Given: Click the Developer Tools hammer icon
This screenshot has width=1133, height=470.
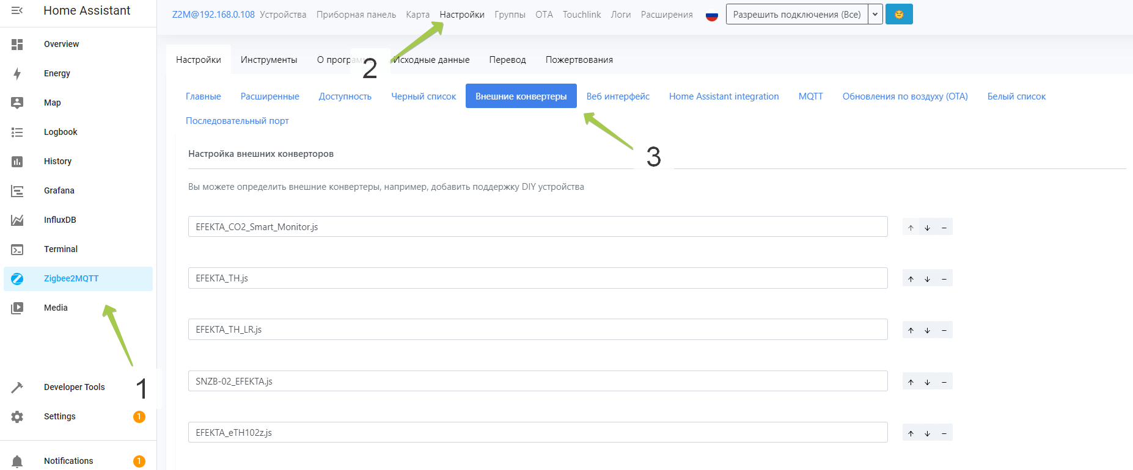Looking at the screenshot, I should (x=17, y=387).
